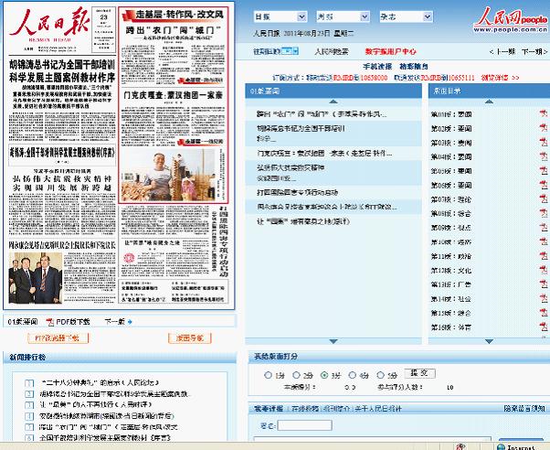
Task: Download PDF for page 第16版
Action: [x=544, y=327]
